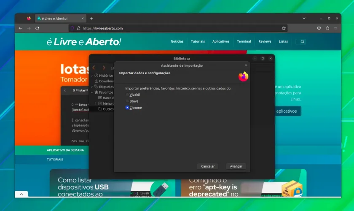Click the site lock icon in the address bar
The height and width of the screenshot is (211, 354).
coord(78,28)
